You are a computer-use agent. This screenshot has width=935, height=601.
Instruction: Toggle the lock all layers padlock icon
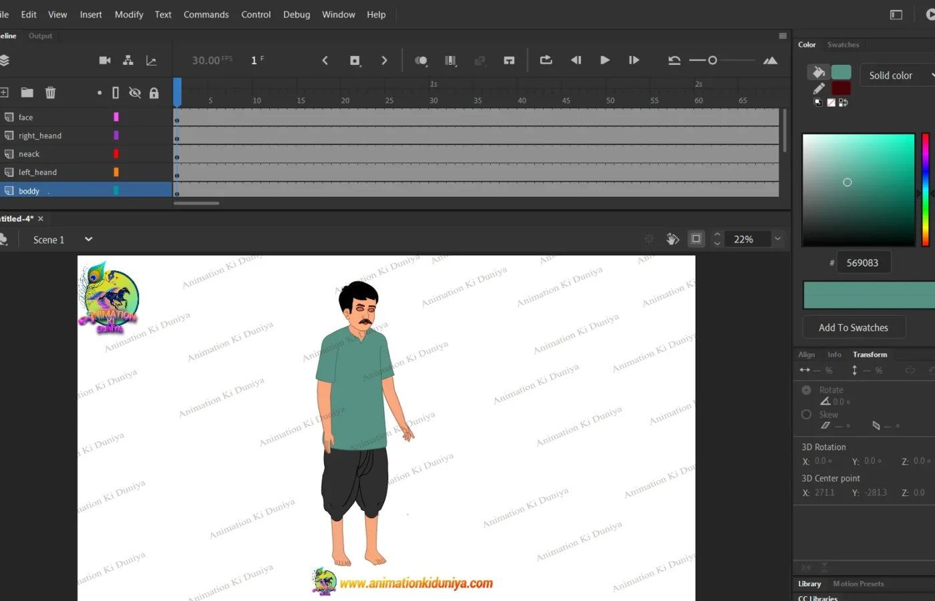coord(154,93)
